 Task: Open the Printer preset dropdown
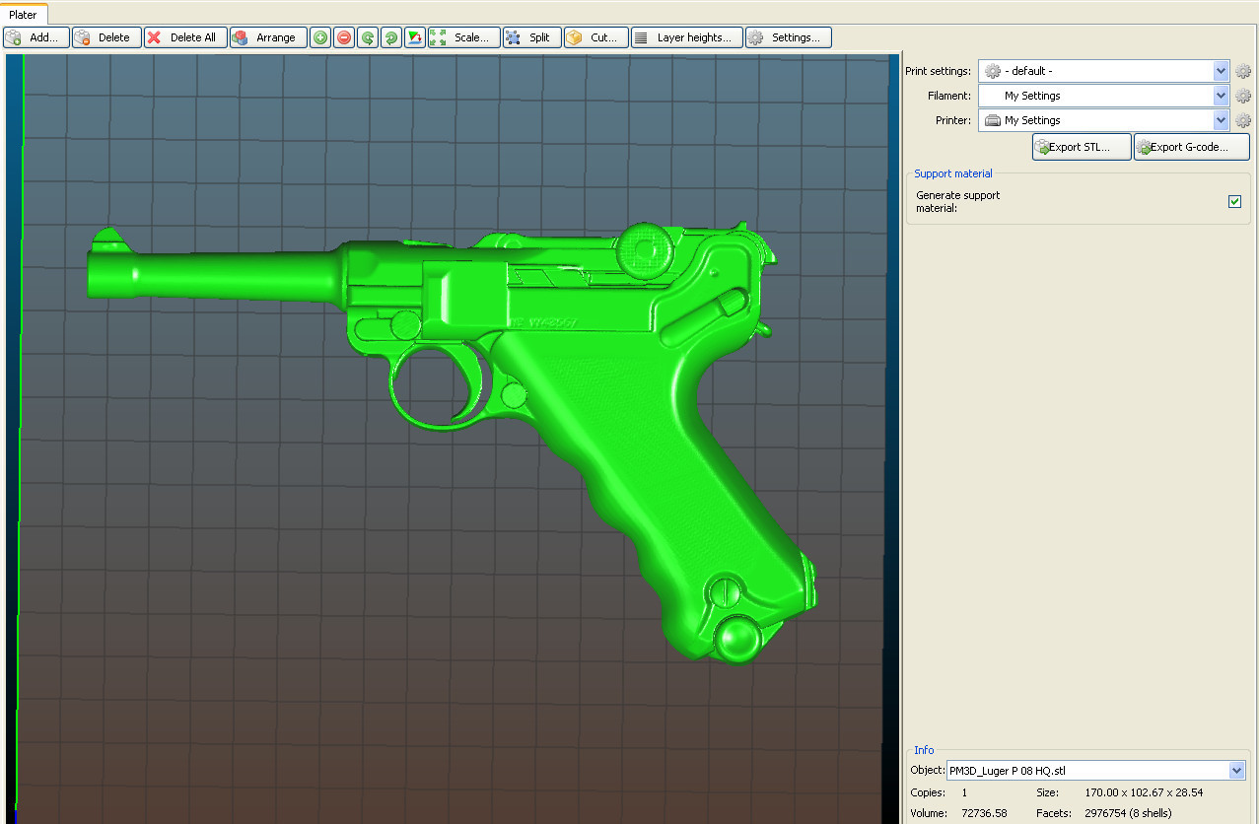coord(1104,120)
